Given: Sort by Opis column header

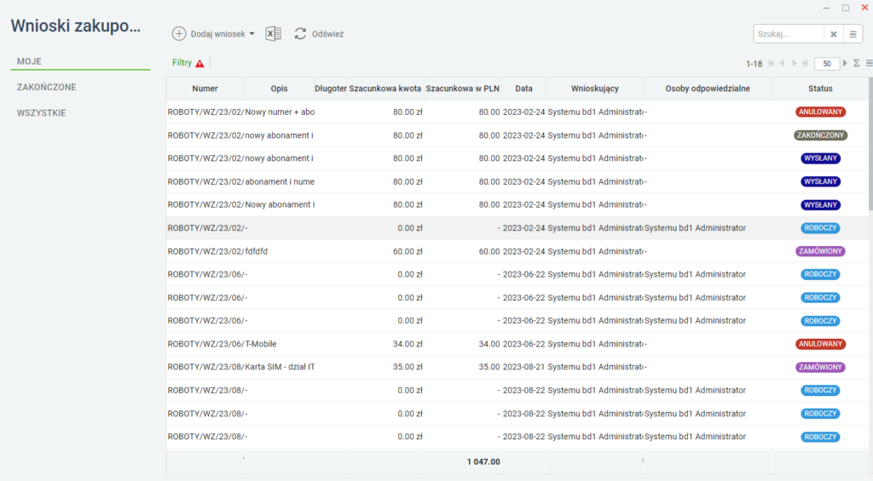Looking at the screenshot, I should [279, 89].
